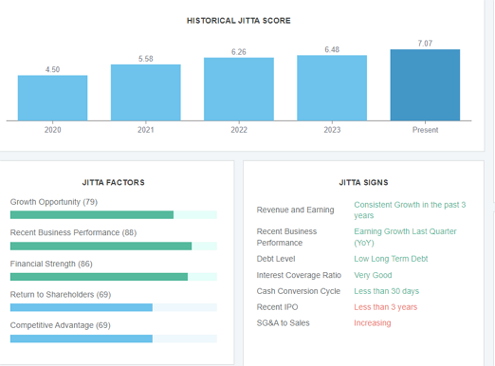This screenshot has height=366, width=495.
Task: Click the 'Interest Coverage Ratio' label
Action: click(299, 275)
